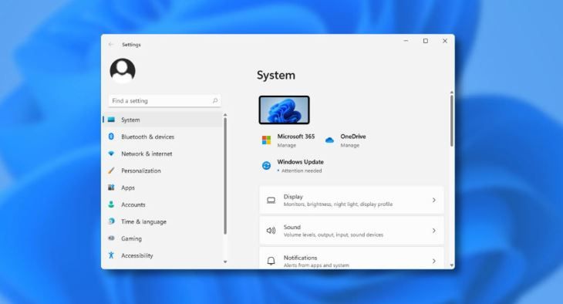Image resolution: width=563 pixels, height=304 pixels.
Task: Click Manage under Microsoft 365
Action: pyautogui.click(x=287, y=145)
